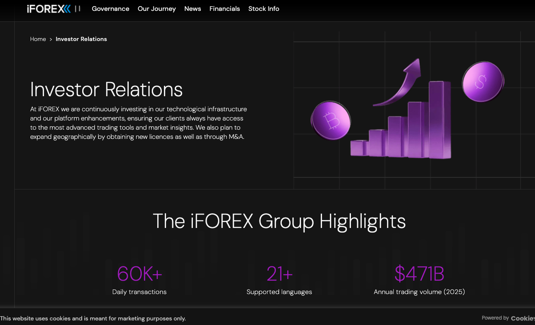Viewport: 535px width, 325px height.
Task: Open the Financials menu
Action: click(225, 9)
